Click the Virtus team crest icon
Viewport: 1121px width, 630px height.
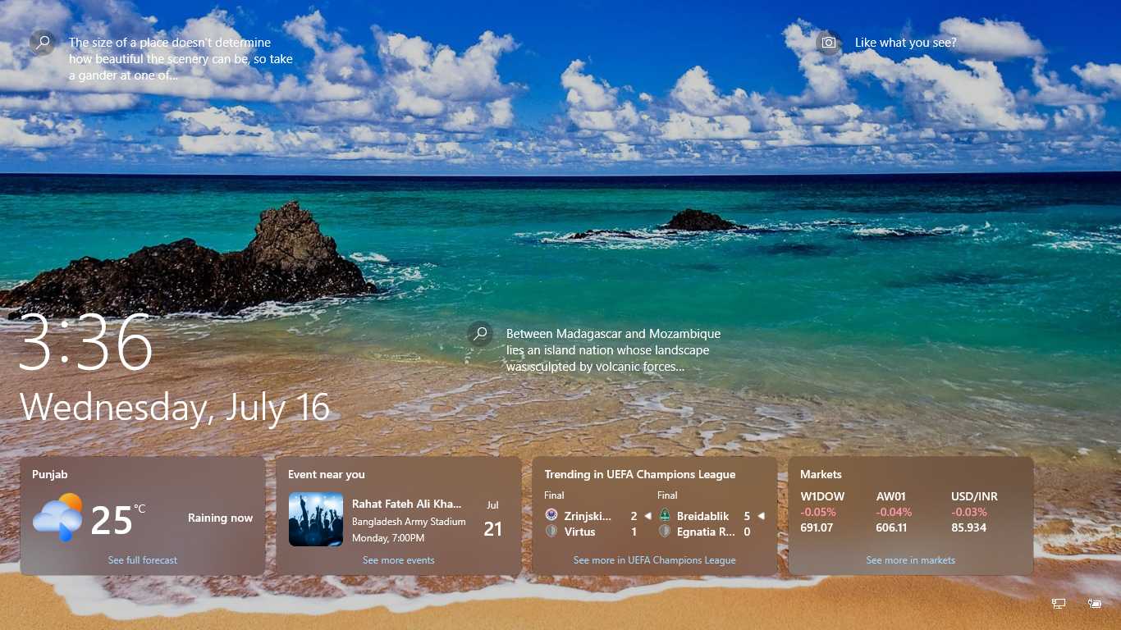[551, 532]
